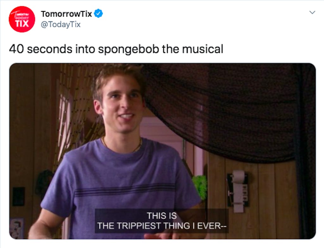Click the subtitle caption on the image
Screen dimensions: 324x248
click(x=162, y=221)
